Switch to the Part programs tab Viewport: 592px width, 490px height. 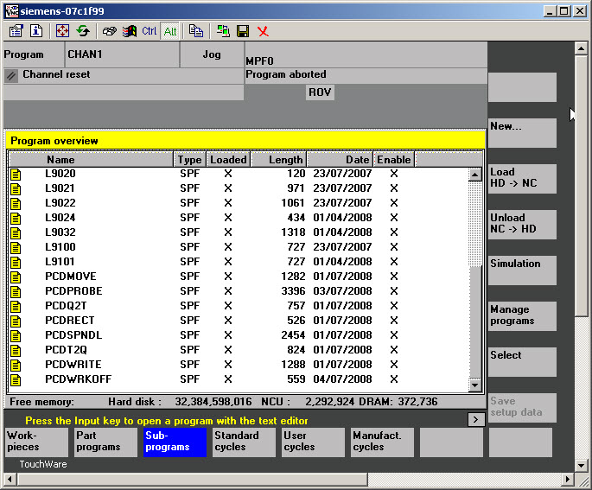(105, 442)
